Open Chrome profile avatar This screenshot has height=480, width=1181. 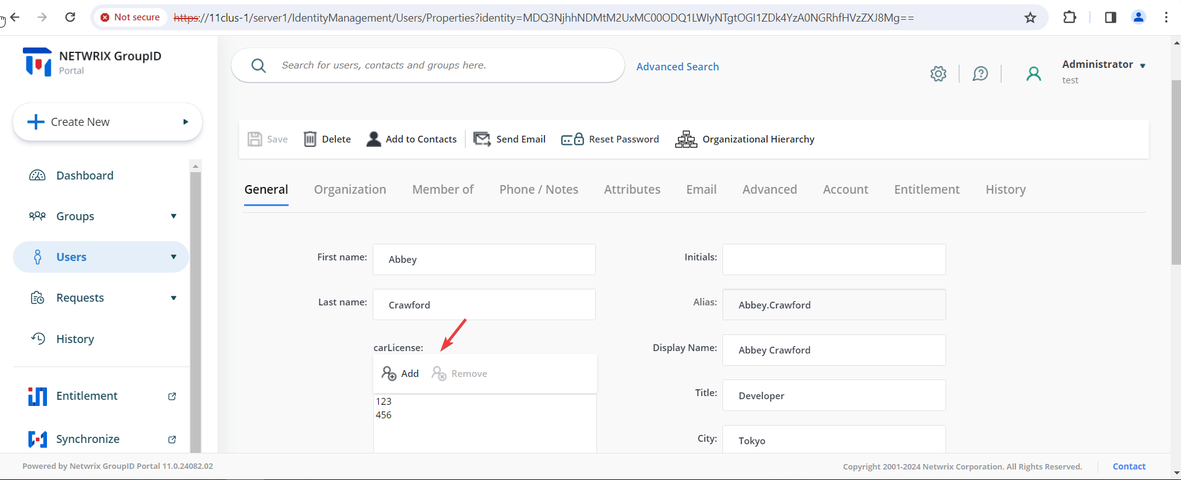[x=1138, y=17]
